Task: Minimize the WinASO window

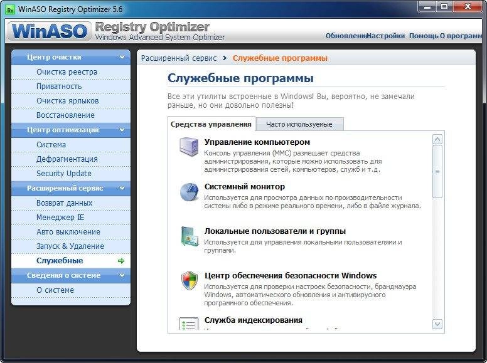Action: click(x=427, y=6)
